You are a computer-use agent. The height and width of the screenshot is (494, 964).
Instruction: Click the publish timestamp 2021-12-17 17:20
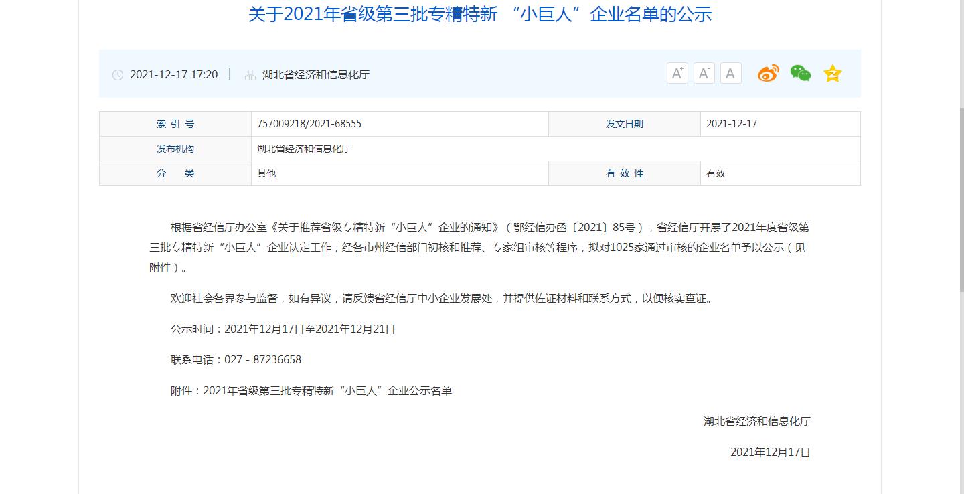[173, 74]
